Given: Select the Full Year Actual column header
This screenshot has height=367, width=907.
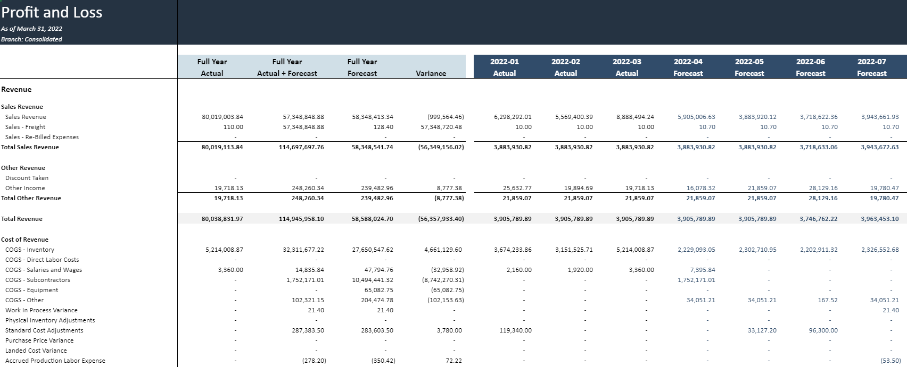Looking at the screenshot, I should 212,67.
